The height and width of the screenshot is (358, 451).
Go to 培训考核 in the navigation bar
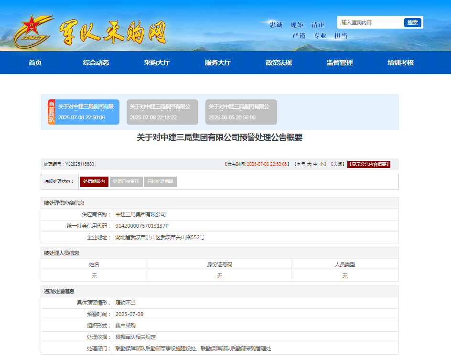point(401,63)
